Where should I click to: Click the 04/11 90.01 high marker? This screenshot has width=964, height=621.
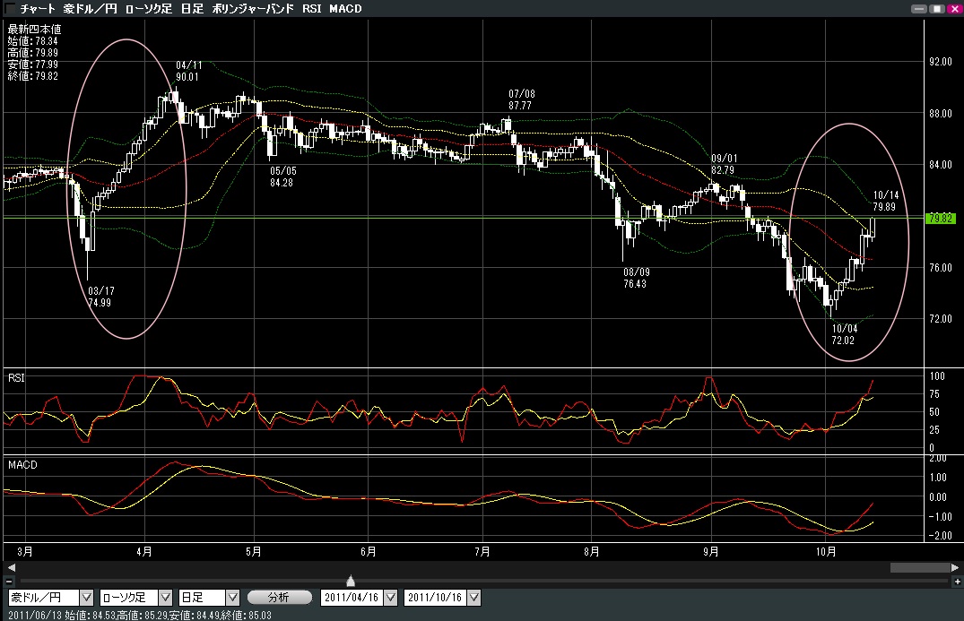coord(187,72)
